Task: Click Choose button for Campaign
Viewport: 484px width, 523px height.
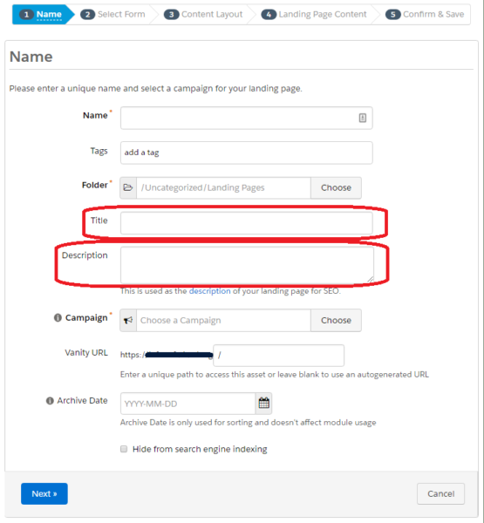Action: click(x=336, y=320)
